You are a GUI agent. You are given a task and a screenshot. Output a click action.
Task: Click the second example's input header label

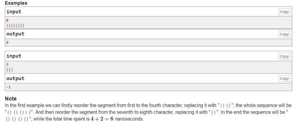[x=14, y=56]
